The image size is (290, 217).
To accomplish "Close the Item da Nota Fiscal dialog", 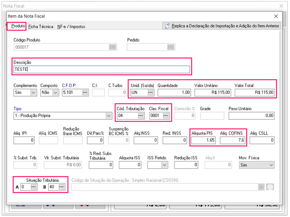I will (276, 16).
